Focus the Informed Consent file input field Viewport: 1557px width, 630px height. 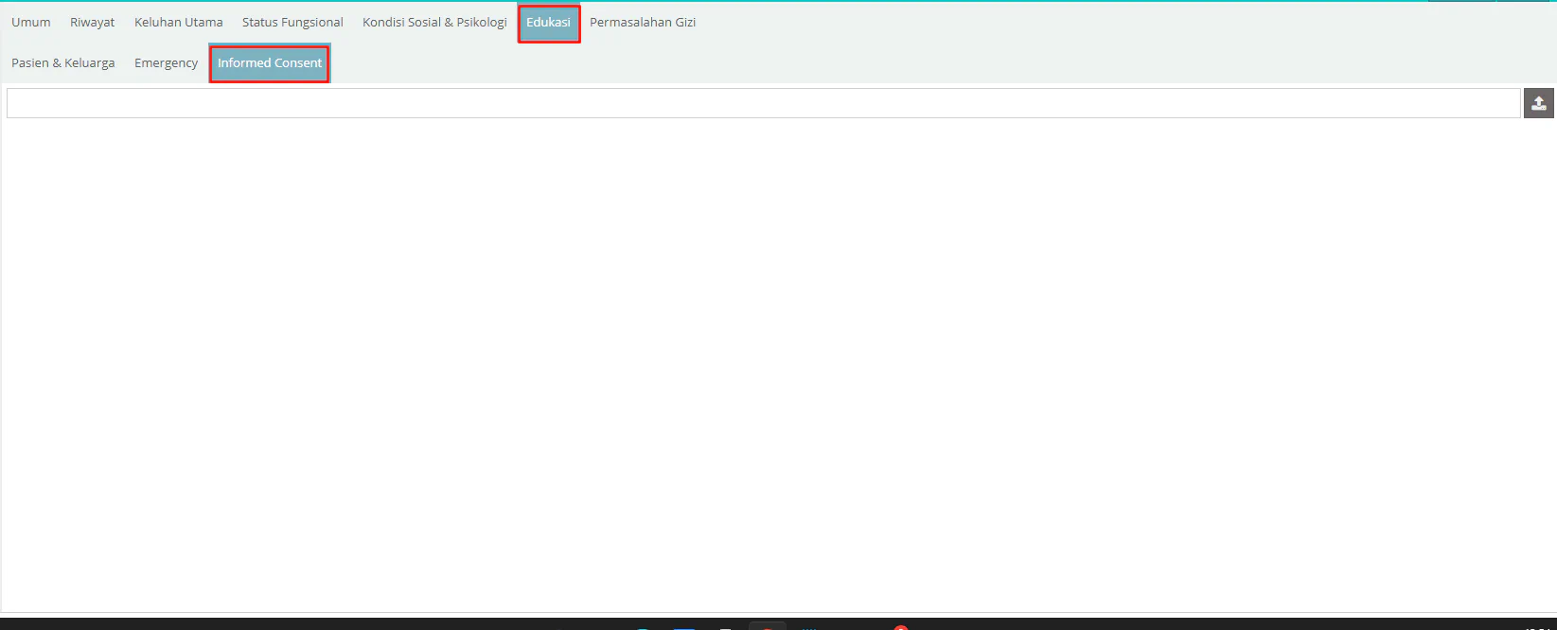763,103
